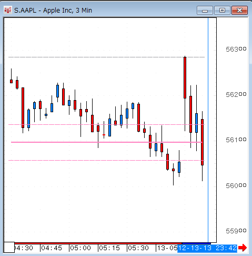Click the empty box at bottom-left corner
Viewport: 252px width, 256px height.
pos(9,247)
